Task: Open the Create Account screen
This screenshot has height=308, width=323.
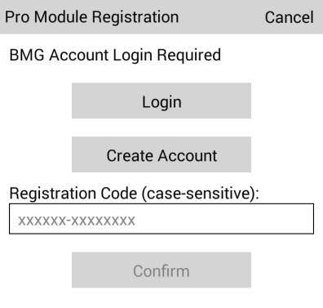Action: [x=161, y=154]
